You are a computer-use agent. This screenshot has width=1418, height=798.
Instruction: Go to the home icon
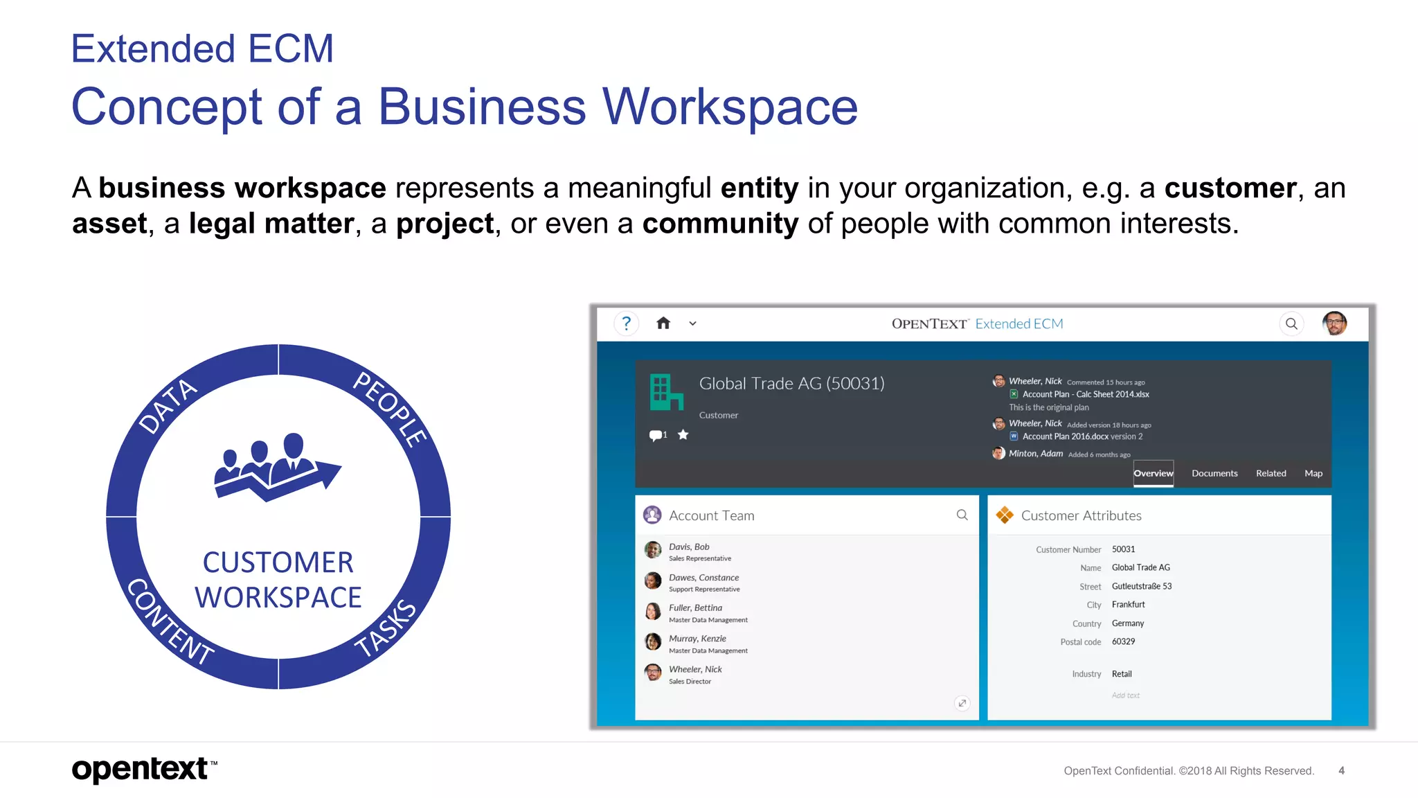[x=663, y=323]
